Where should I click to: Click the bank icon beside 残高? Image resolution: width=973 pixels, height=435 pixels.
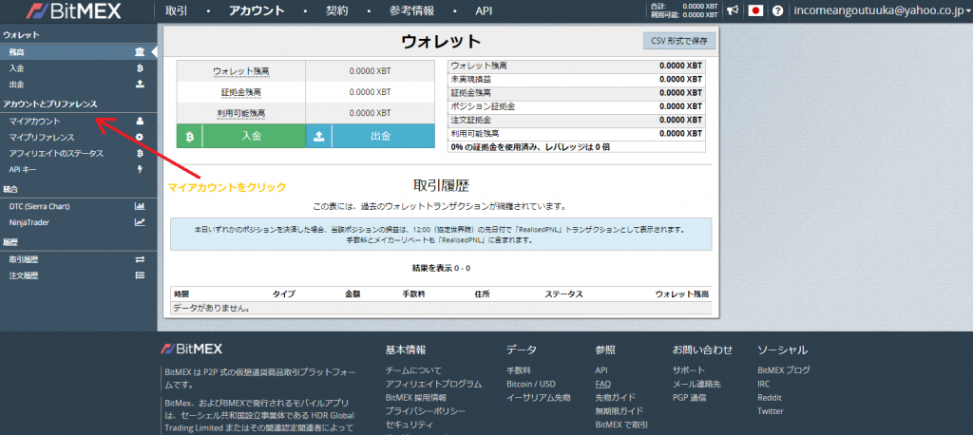pos(140,53)
